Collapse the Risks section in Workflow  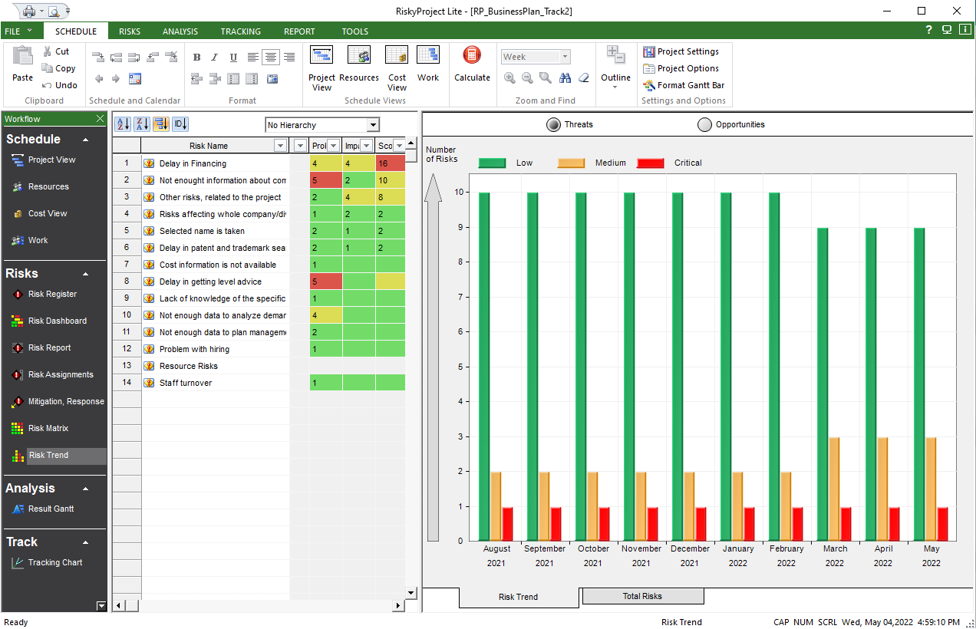point(85,274)
